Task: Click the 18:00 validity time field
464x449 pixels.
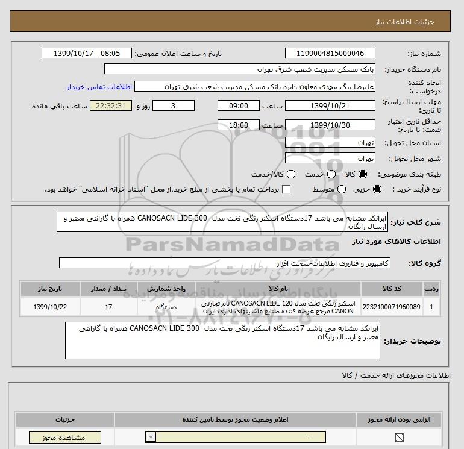Action: pyautogui.click(x=239, y=125)
